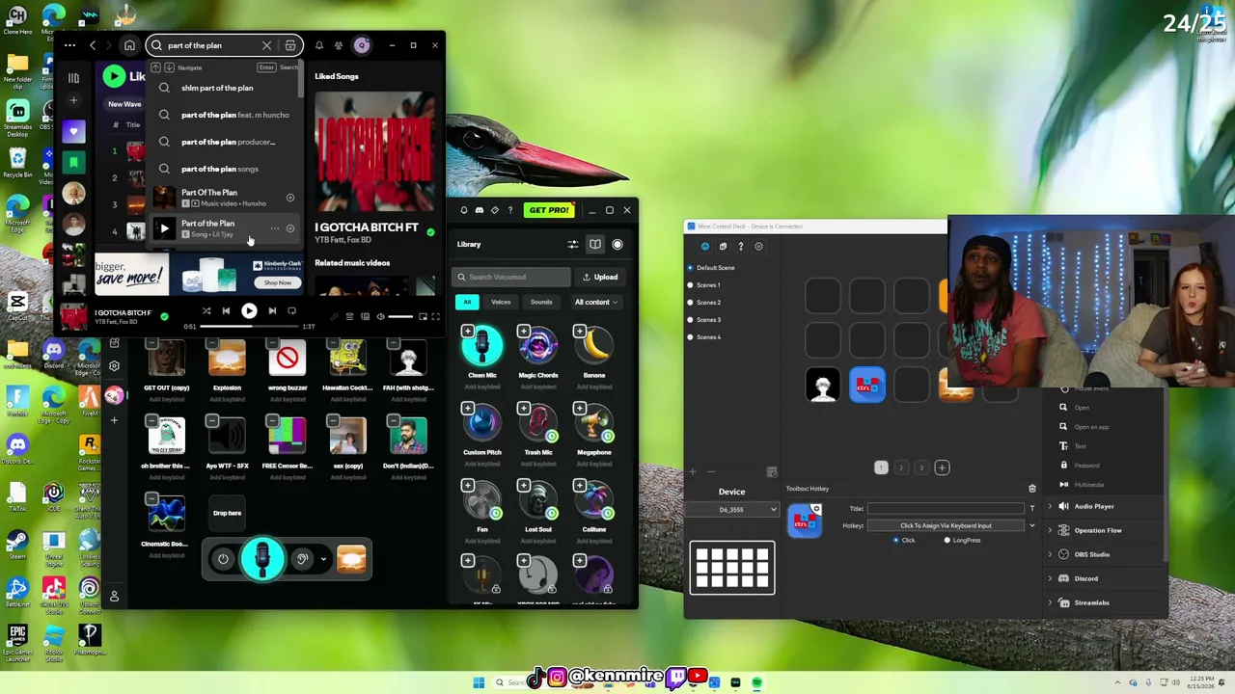Adjust the Spotify volume slider
1235x694 pixels.
pyautogui.click(x=400, y=317)
